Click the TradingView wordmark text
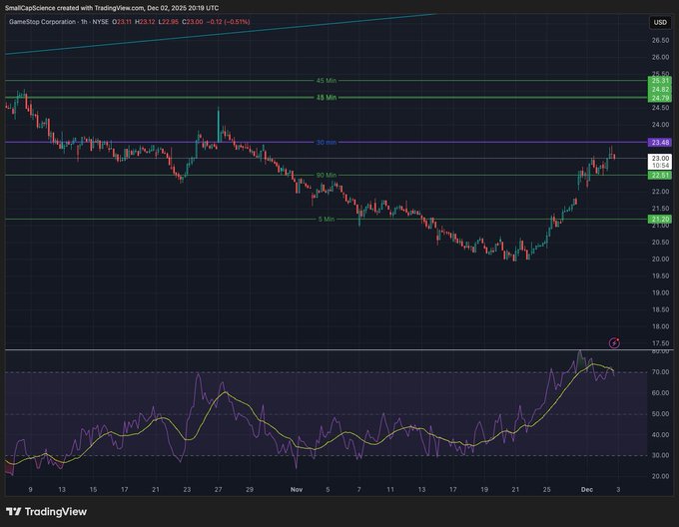Image resolution: width=679 pixels, height=527 pixels. [x=62, y=512]
